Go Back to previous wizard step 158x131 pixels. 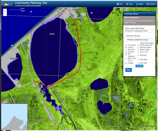(128, 70)
